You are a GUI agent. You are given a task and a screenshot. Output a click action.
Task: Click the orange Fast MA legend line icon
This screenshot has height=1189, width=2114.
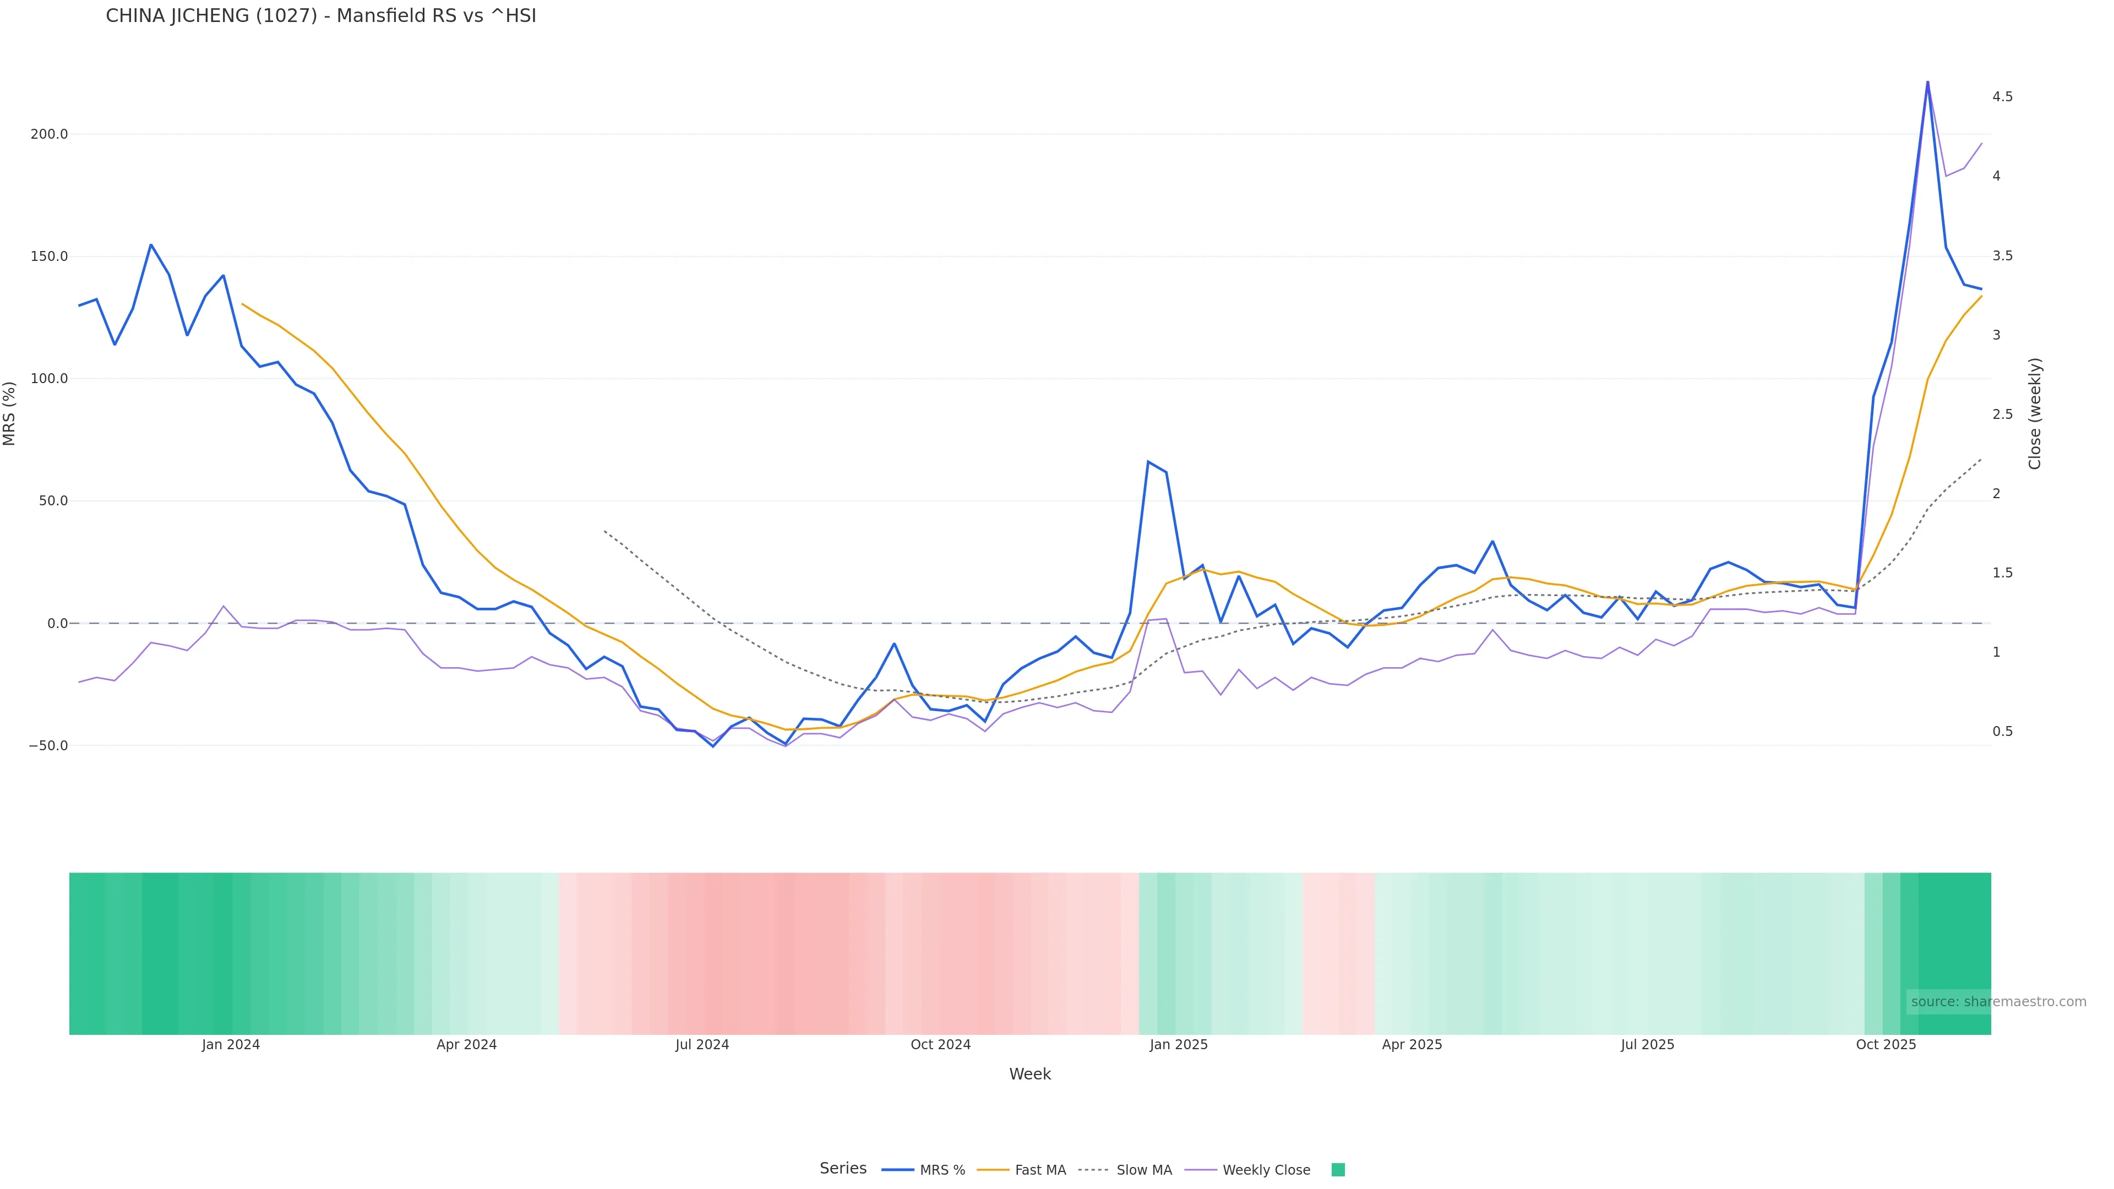[993, 1170]
